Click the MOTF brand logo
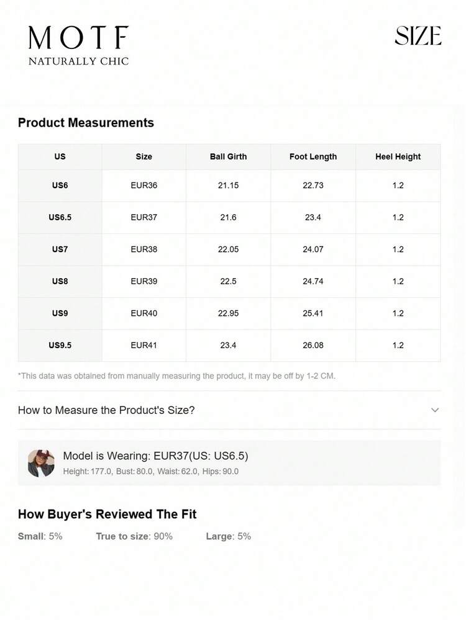Screen dimensions: 466x620 (x=78, y=45)
